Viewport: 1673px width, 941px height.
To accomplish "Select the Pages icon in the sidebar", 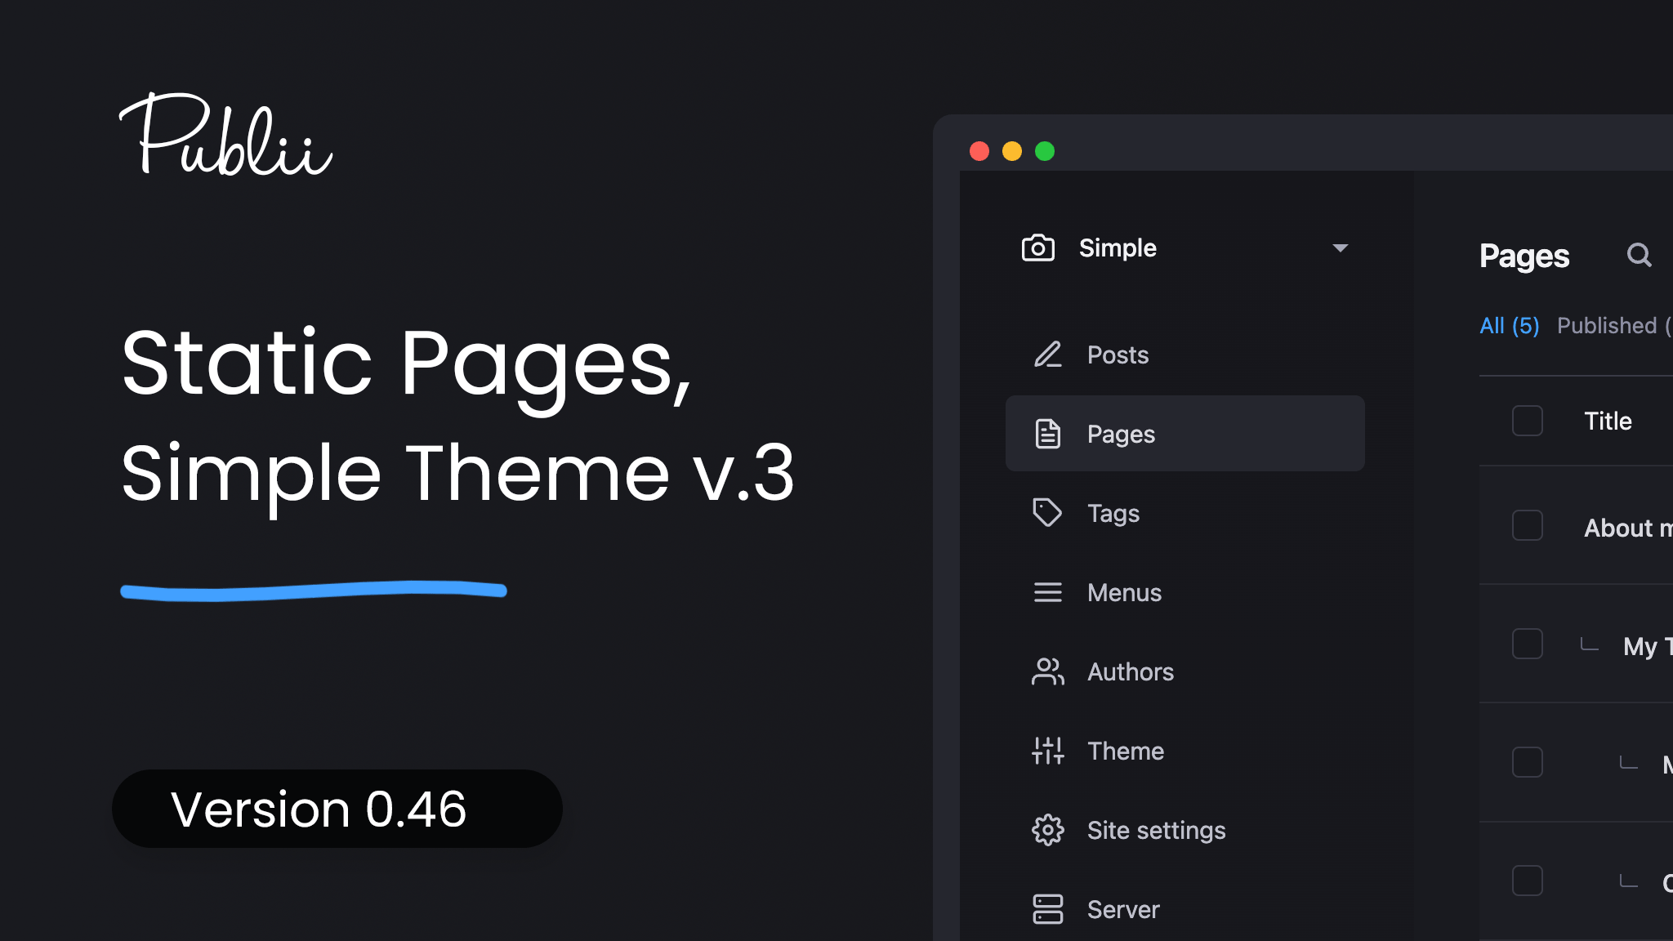I will point(1048,434).
